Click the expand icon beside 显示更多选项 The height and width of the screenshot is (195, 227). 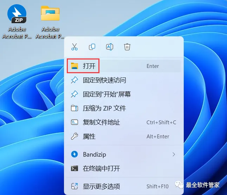coord(74,186)
